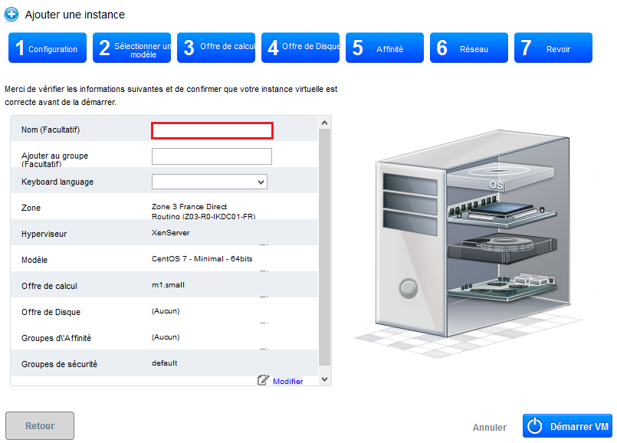Go to step 6 Réseau
This screenshot has width=617, height=443.
click(x=469, y=48)
